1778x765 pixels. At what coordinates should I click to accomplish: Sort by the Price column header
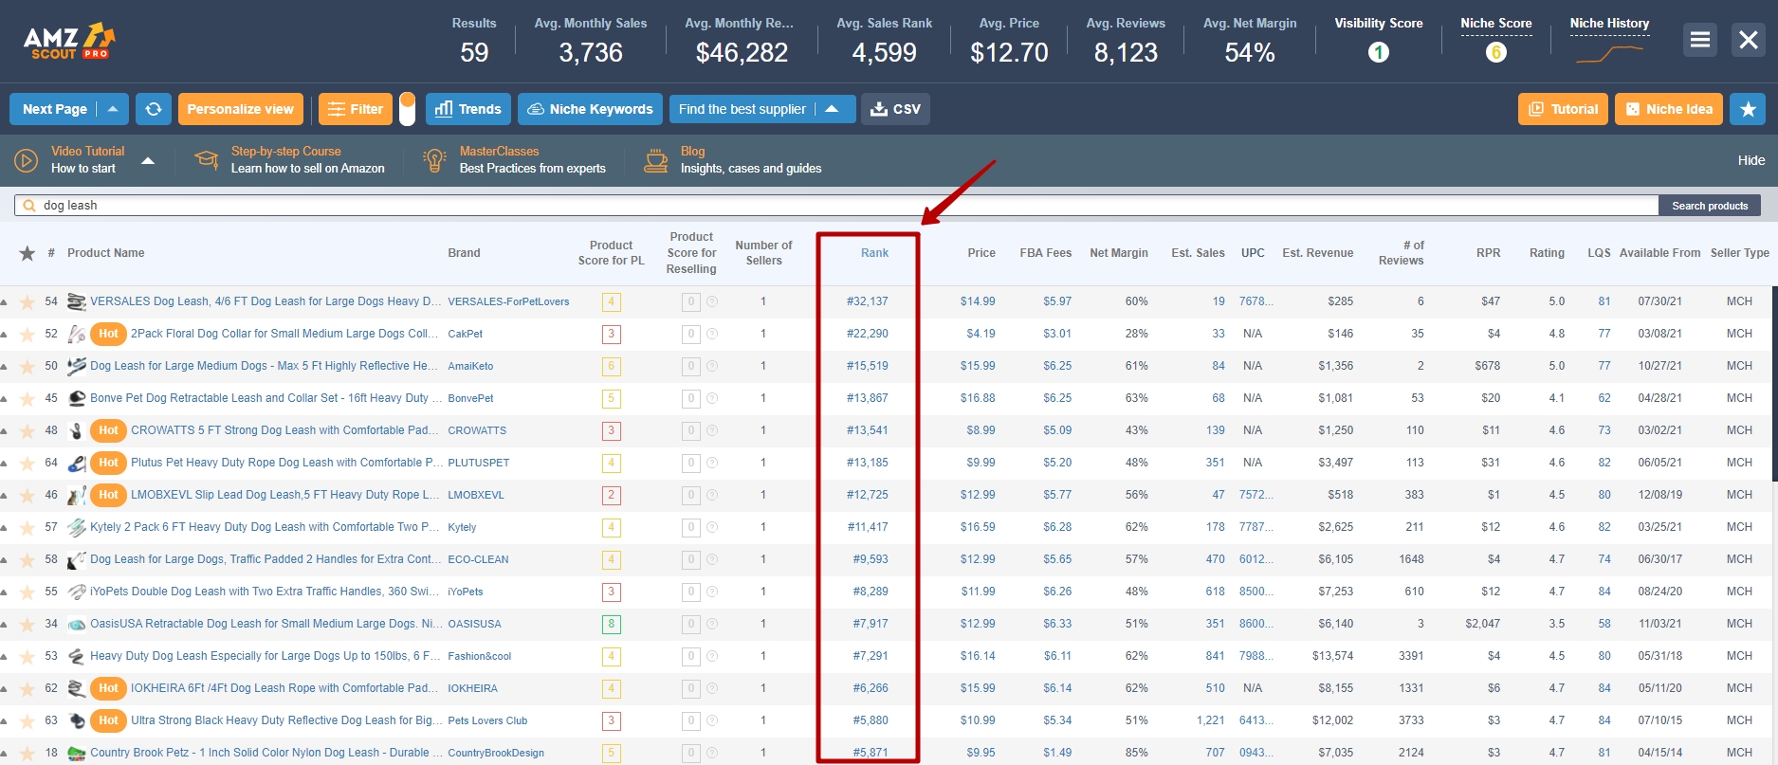pyautogui.click(x=981, y=253)
